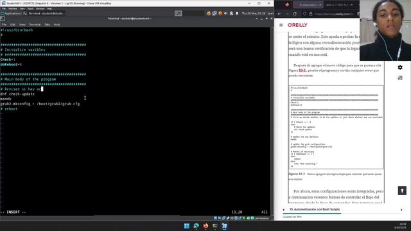The height and width of the screenshot is (231, 411).
Task: Open the terminal's Terminal menu
Action: click(35, 24)
